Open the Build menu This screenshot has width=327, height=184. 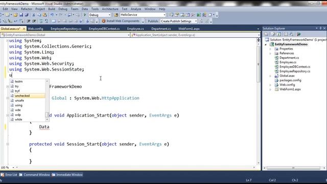pos(52,9)
